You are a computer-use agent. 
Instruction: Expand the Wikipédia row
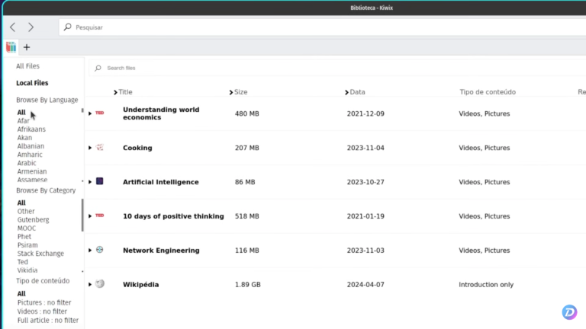[90, 285]
